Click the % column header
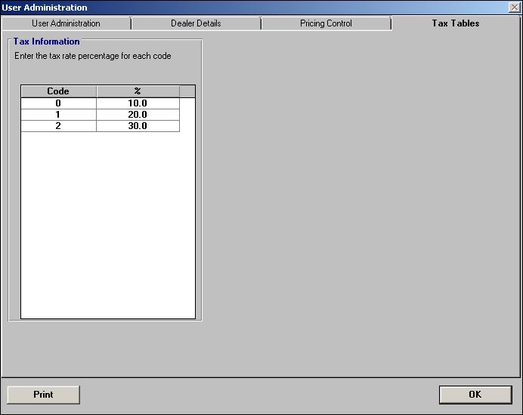The width and height of the screenshot is (523, 415). click(x=138, y=91)
